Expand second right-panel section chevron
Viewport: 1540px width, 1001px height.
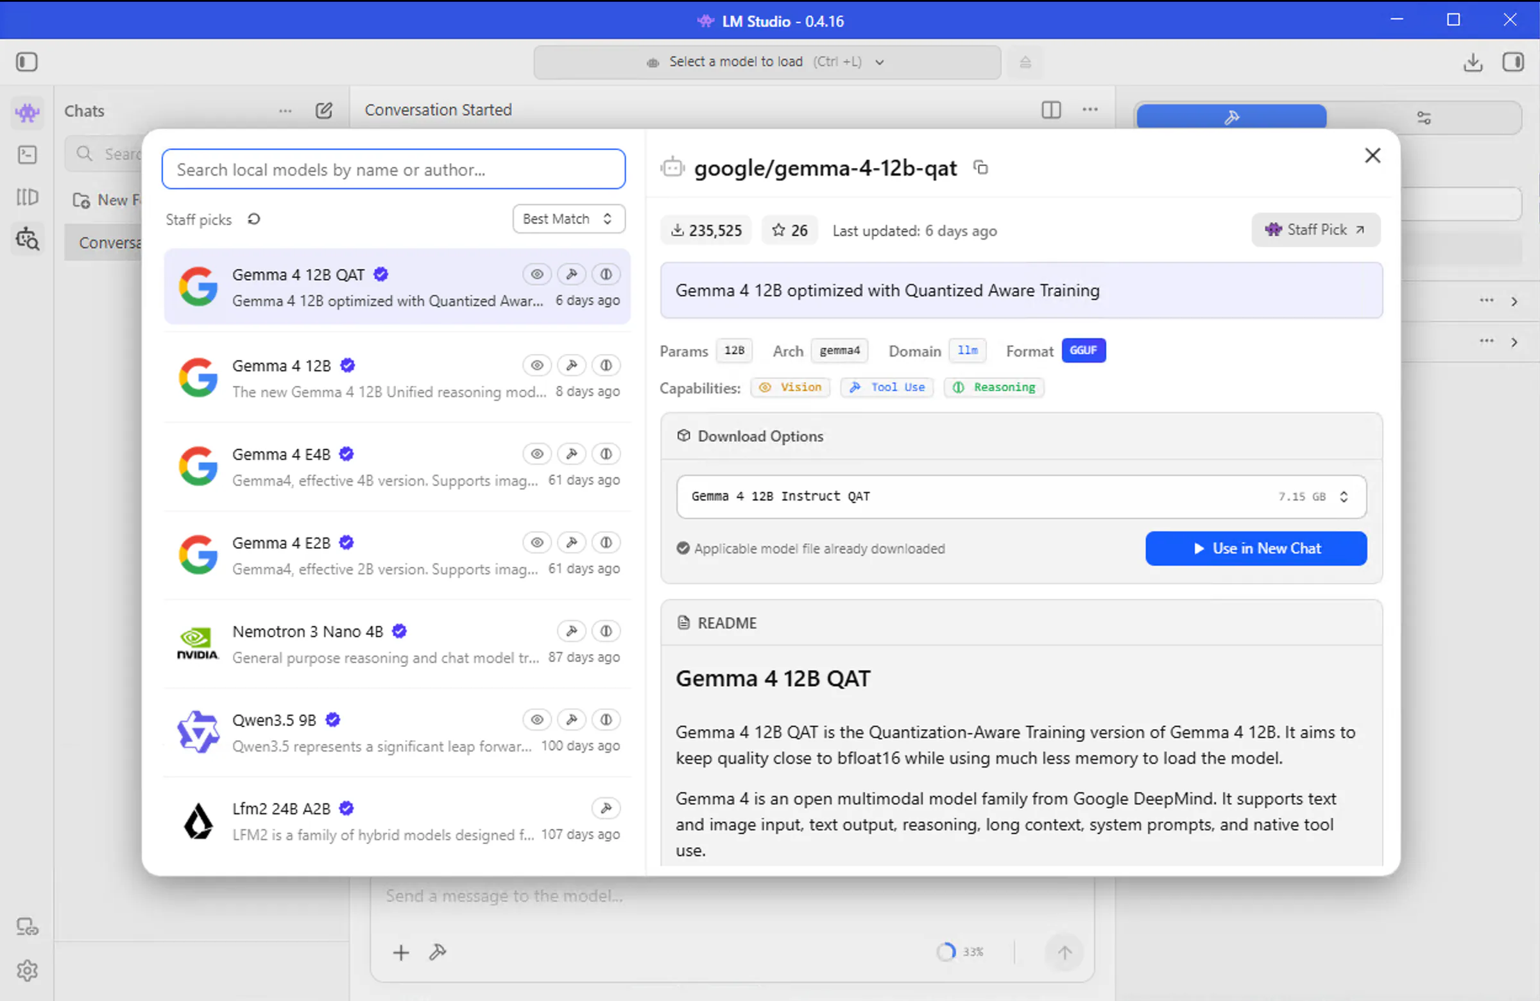[1514, 342]
